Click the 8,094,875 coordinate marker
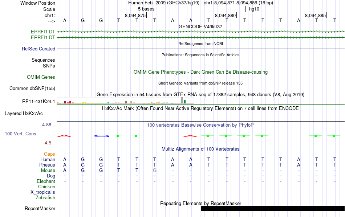This screenshot has height=217, width=345. [x=135, y=15]
